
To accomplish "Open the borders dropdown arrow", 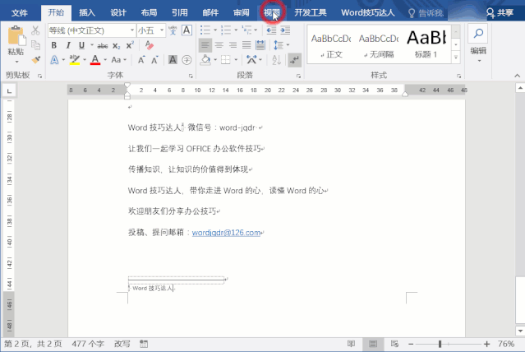I will tap(236, 60).
